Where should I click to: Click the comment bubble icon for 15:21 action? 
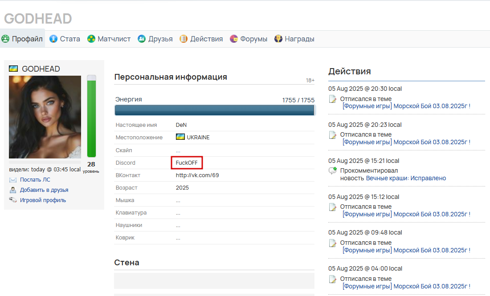[x=333, y=170]
